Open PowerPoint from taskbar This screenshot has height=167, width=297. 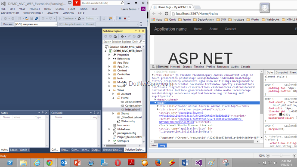click(77, 163)
